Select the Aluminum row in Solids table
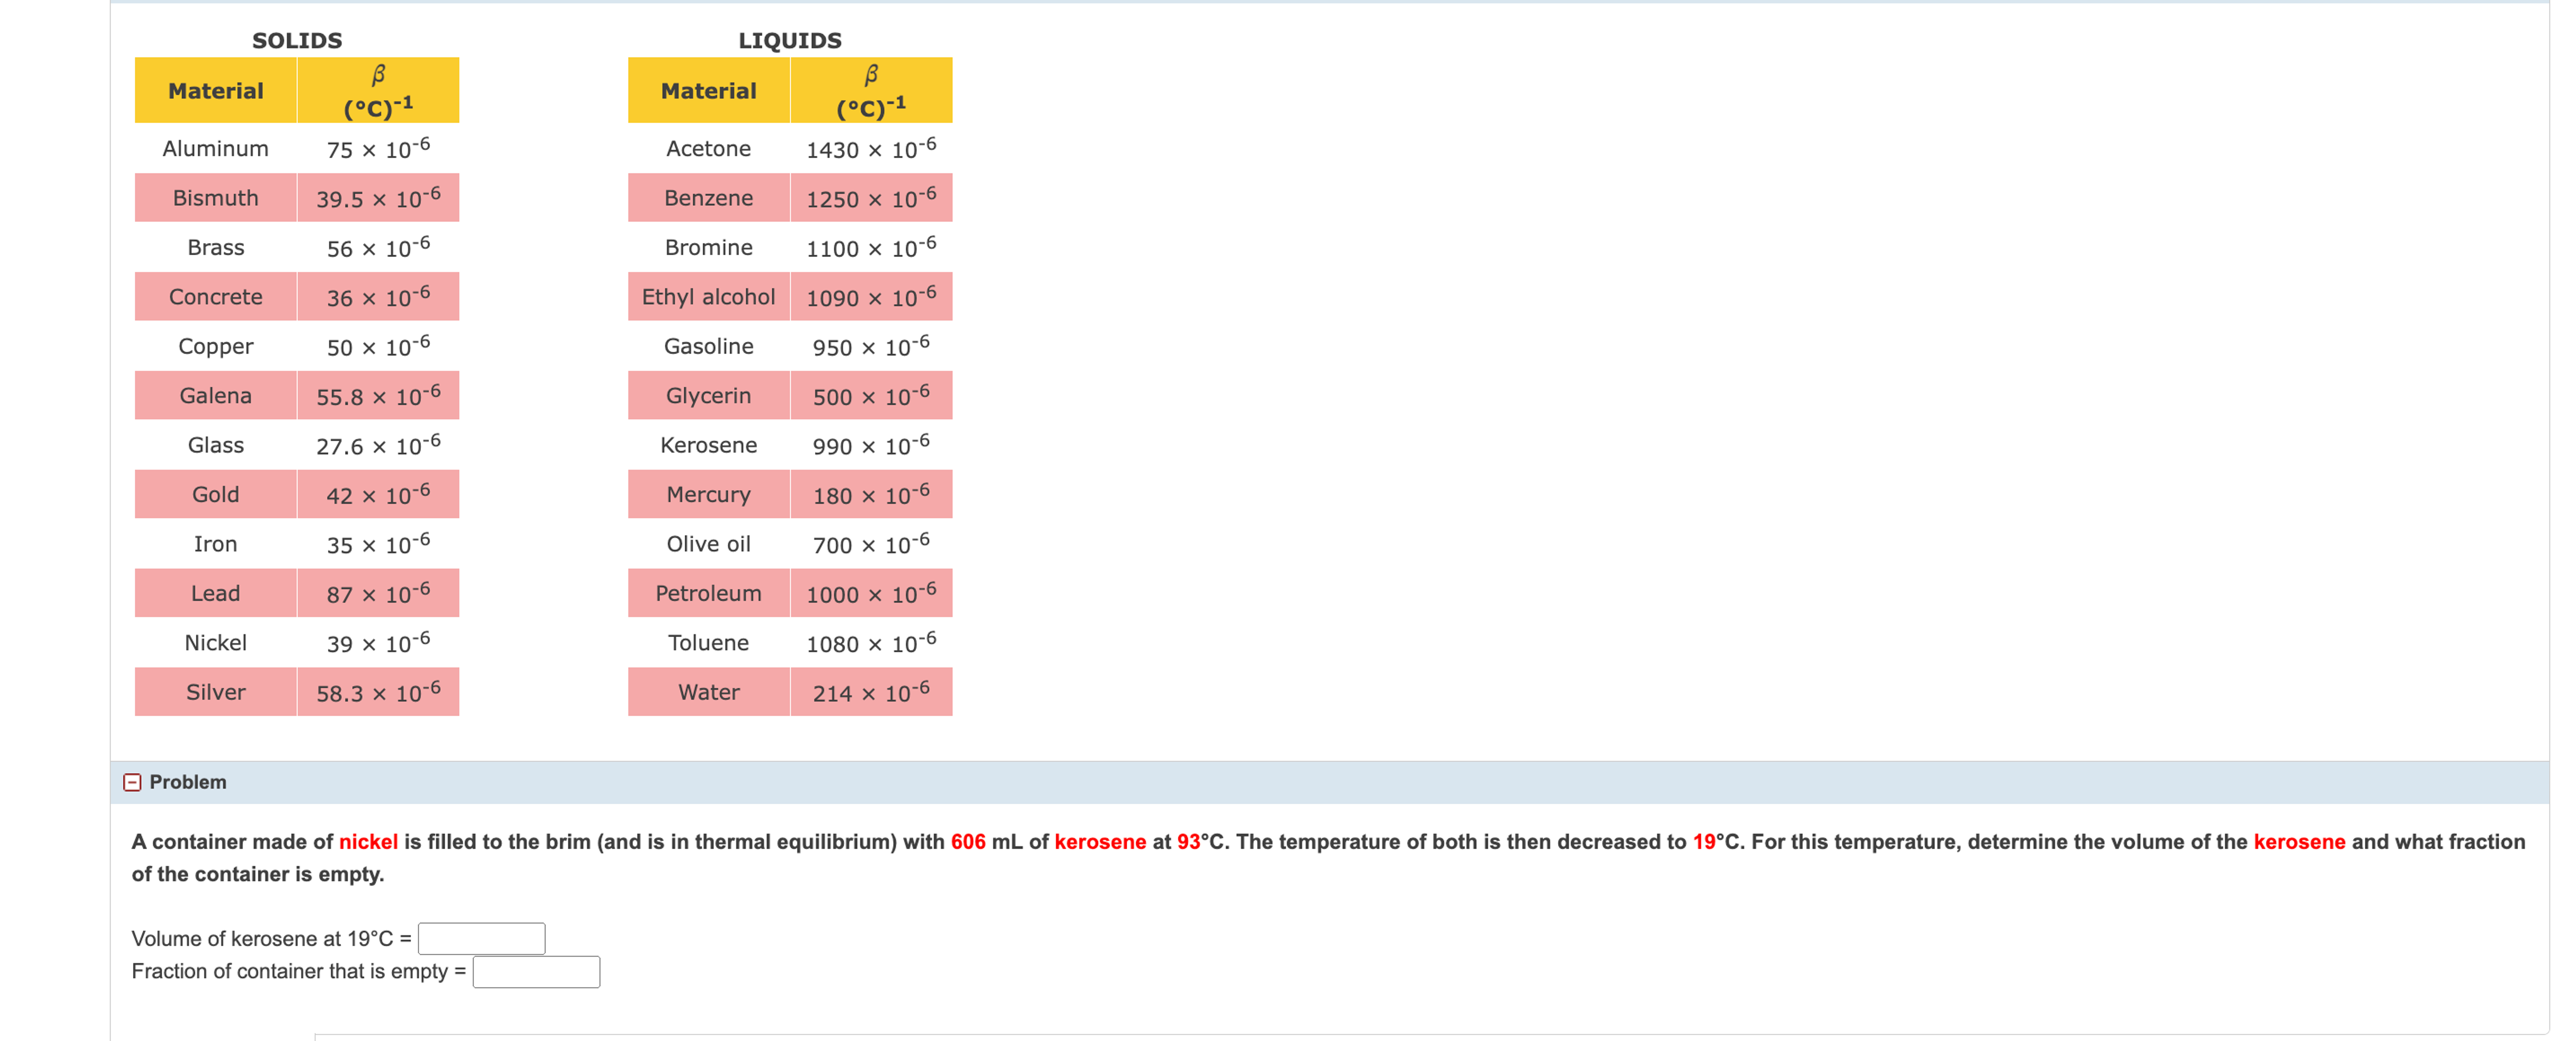 pos(215,149)
